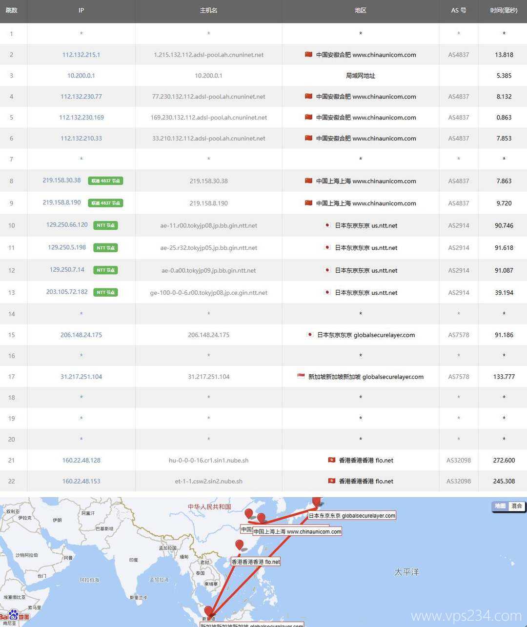Click the 主机名 column header
The height and width of the screenshot is (627, 527).
click(208, 10)
